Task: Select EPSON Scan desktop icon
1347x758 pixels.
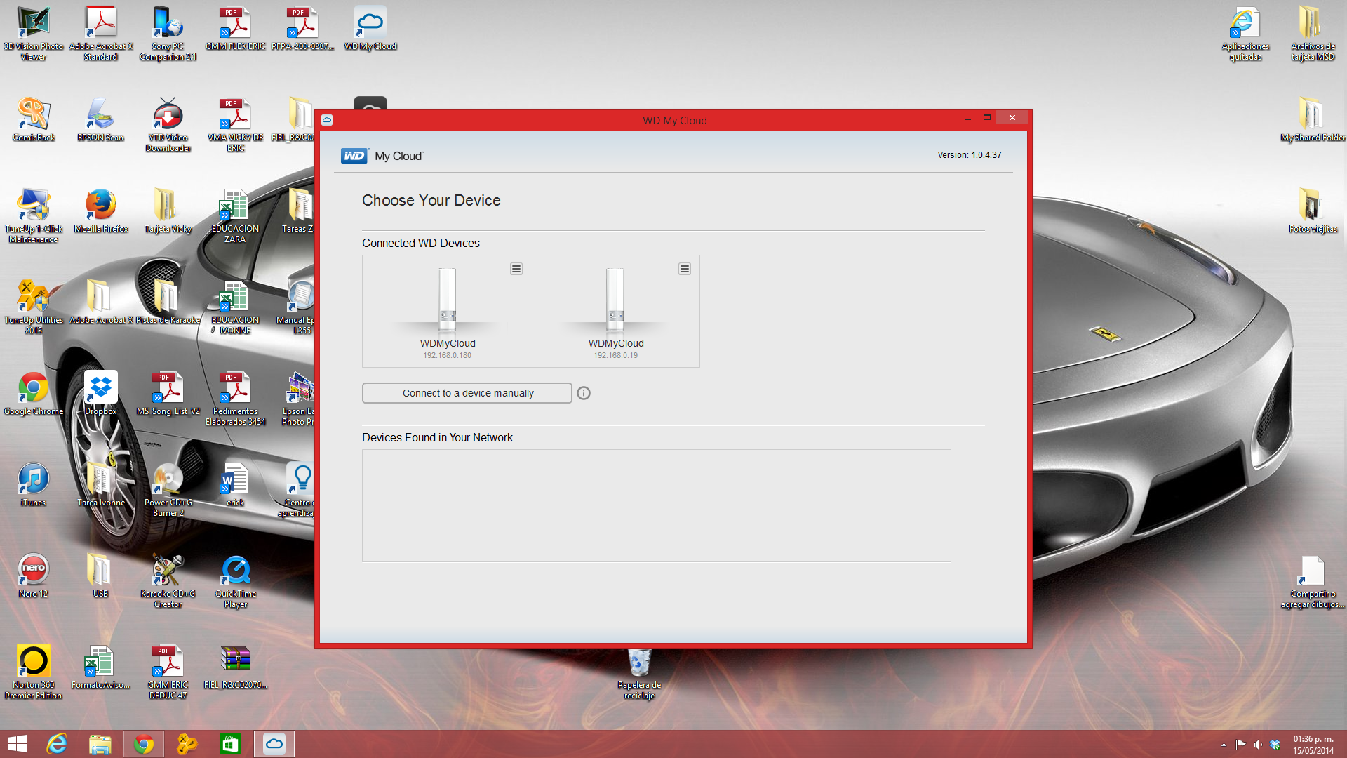Action: [101, 119]
